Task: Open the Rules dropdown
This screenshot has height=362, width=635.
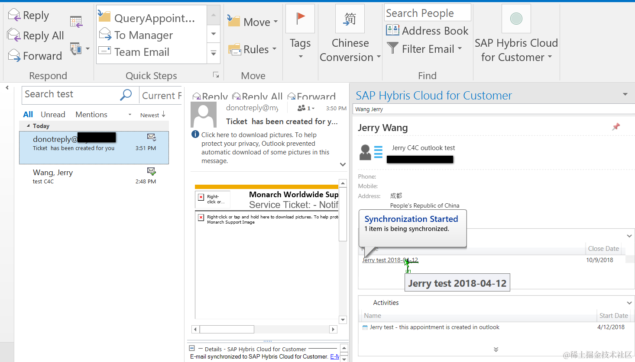Action: [252, 49]
